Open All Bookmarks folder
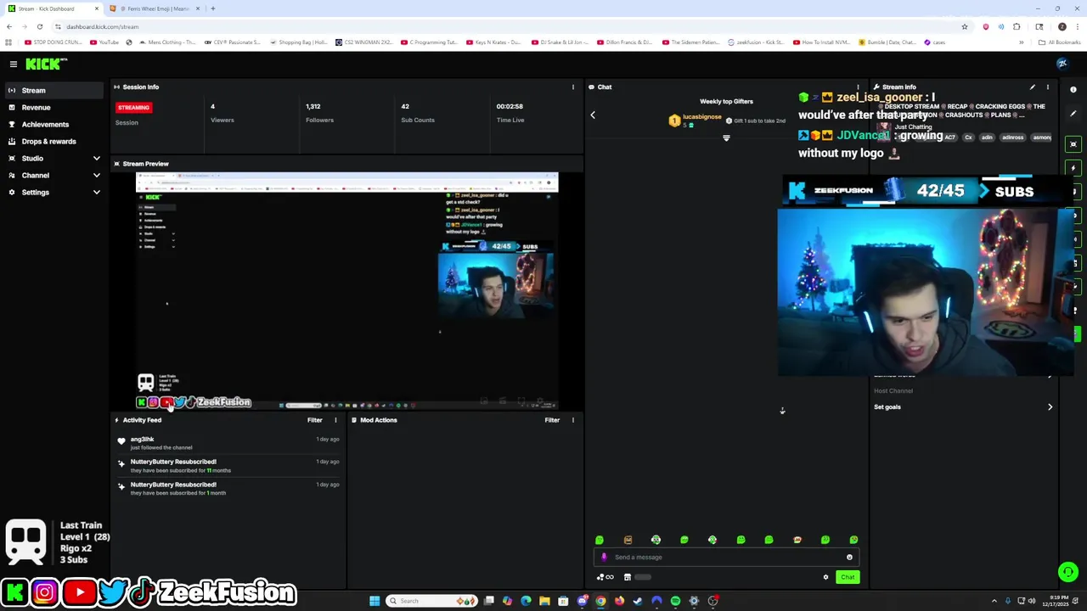Viewport: 1087px width, 611px height. (1061, 42)
